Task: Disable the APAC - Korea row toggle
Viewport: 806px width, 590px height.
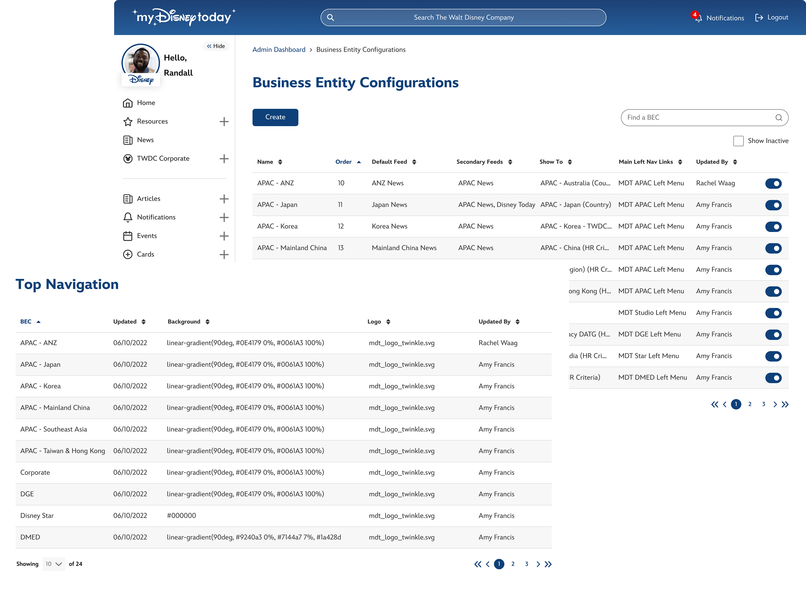Action: [x=773, y=227]
